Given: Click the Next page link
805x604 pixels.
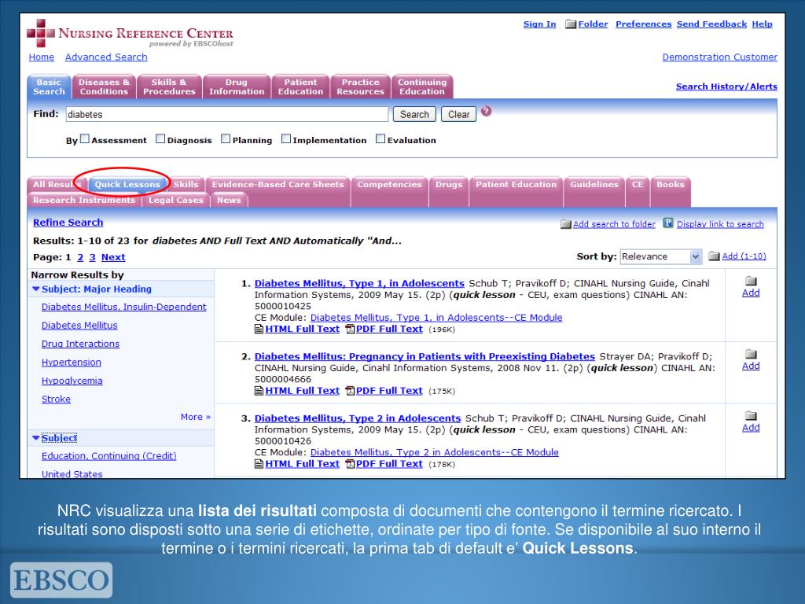Looking at the screenshot, I should 113,257.
